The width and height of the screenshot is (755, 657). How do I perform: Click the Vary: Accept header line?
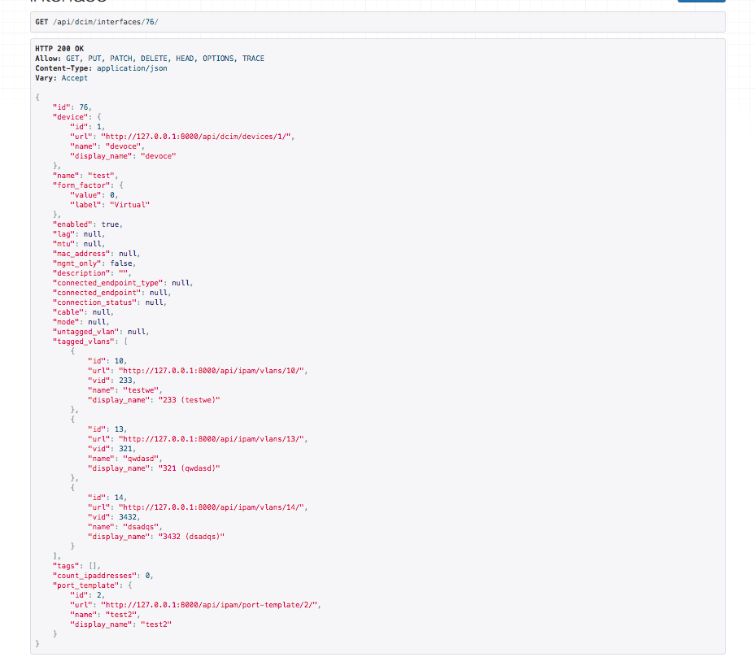click(x=62, y=78)
